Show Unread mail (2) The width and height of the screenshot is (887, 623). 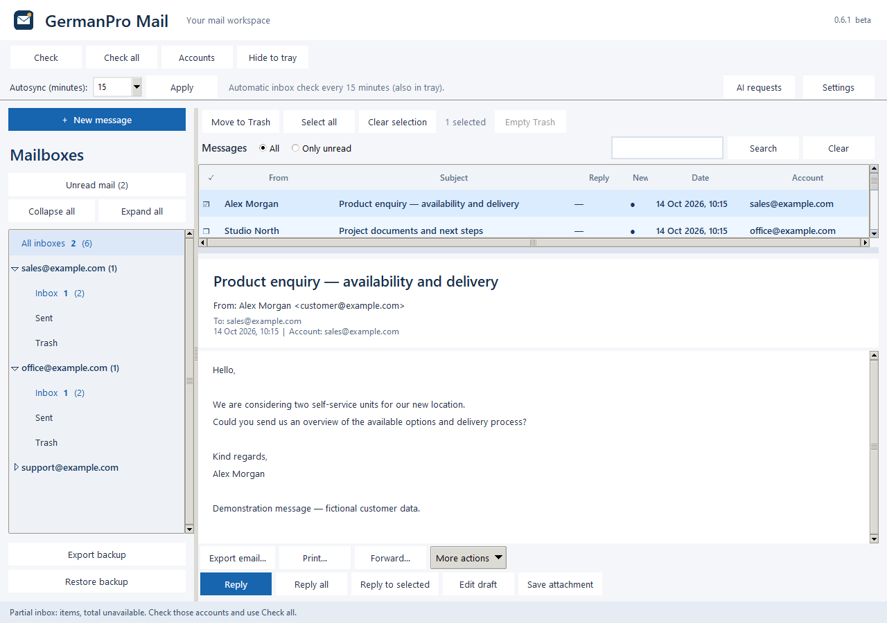[x=97, y=185]
